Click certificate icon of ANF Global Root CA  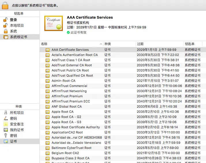pos(48,107)
